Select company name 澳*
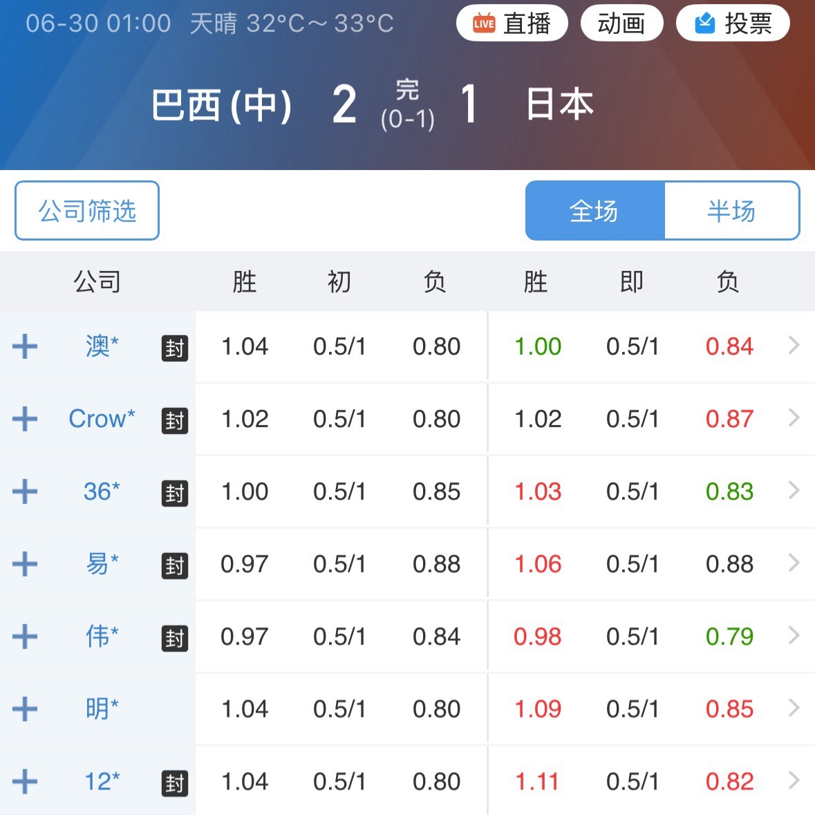Viewport: 815px width, 815px height. pos(102,346)
